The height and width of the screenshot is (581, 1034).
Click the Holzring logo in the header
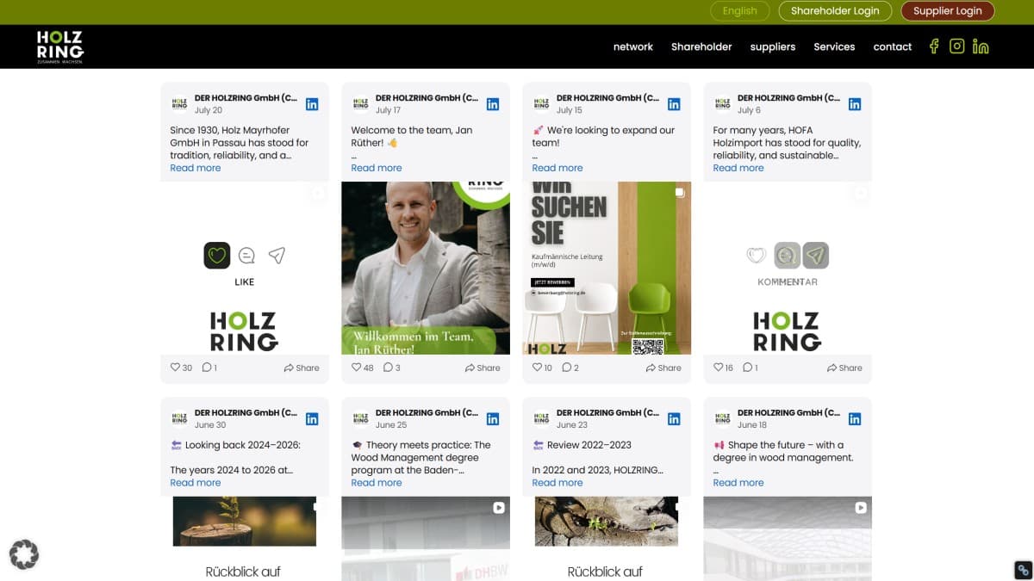point(60,47)
